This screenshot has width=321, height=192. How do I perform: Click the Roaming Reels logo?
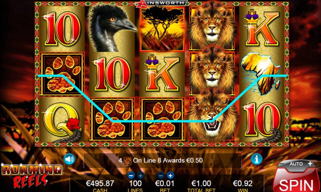tap(31, 175)
